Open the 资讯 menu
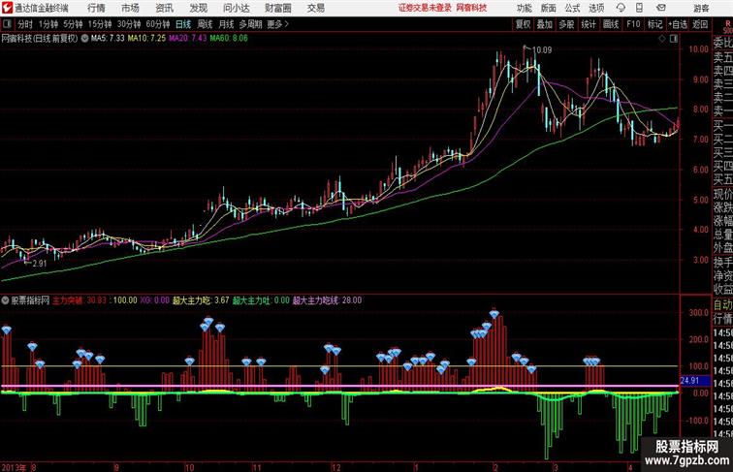 164,8
